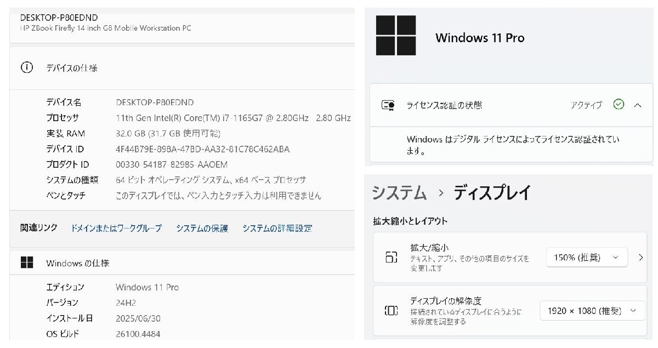Click the システムの種類 label

coord(72,180)
